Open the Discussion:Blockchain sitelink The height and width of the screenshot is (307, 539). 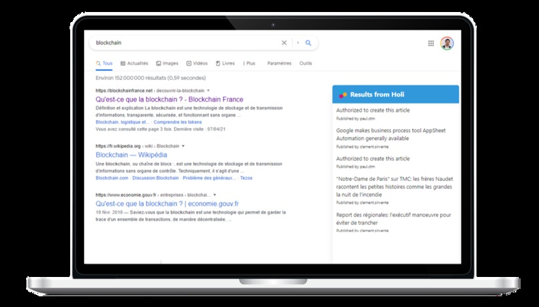pos(155,178)
